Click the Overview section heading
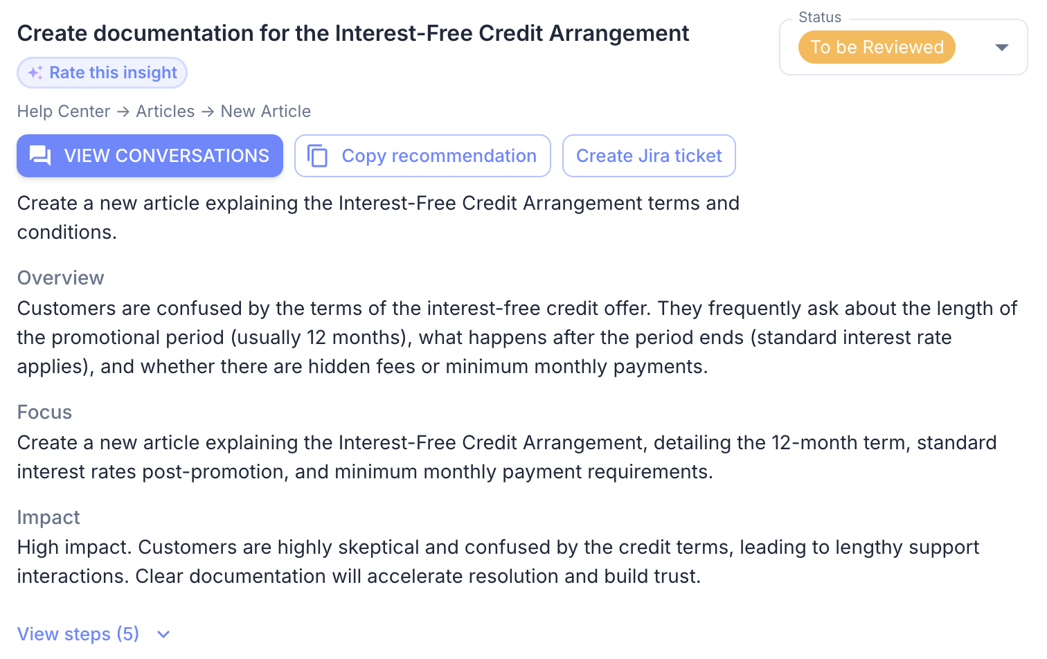This screenshot has height=659, width=1047. (x=61, y=278)
